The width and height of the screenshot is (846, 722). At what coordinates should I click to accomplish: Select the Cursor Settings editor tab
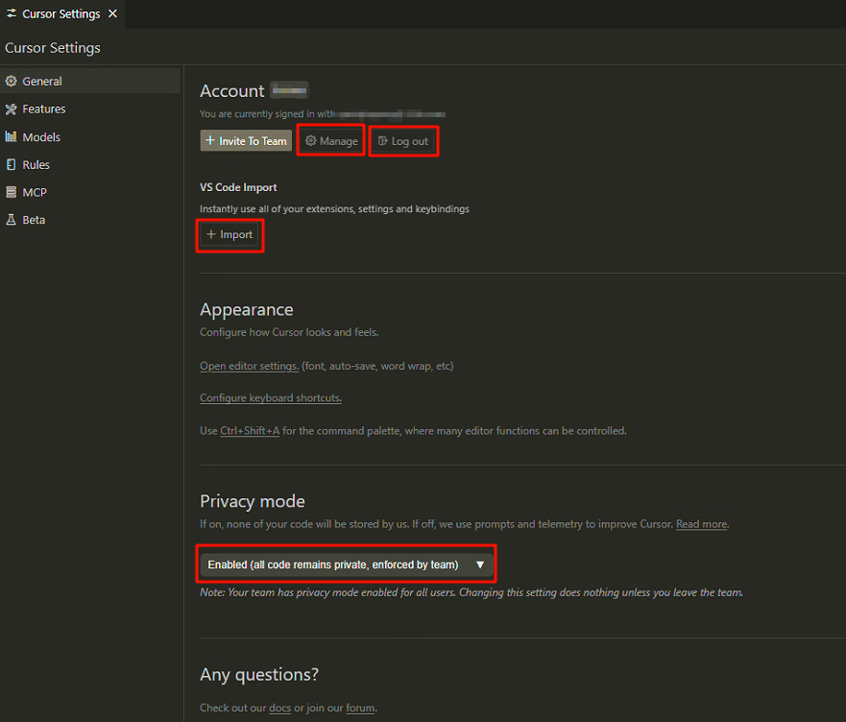[60, 14]
